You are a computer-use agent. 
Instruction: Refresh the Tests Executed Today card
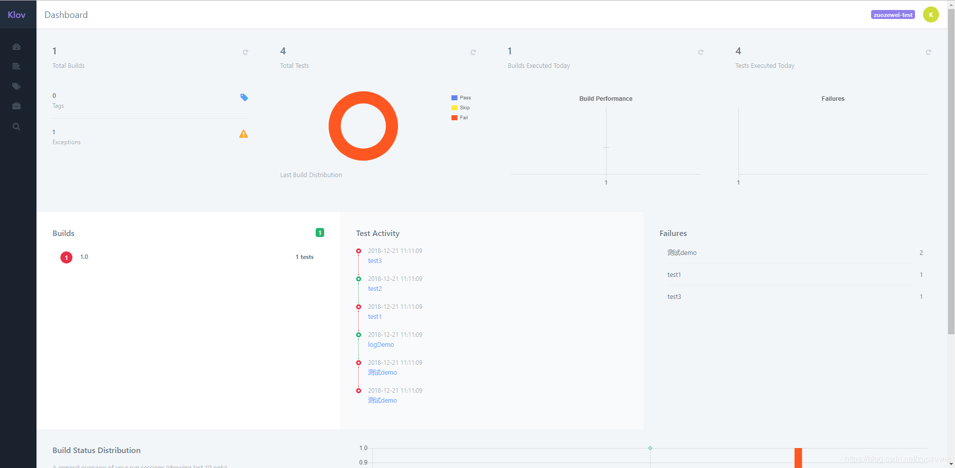tap(929, 52)
